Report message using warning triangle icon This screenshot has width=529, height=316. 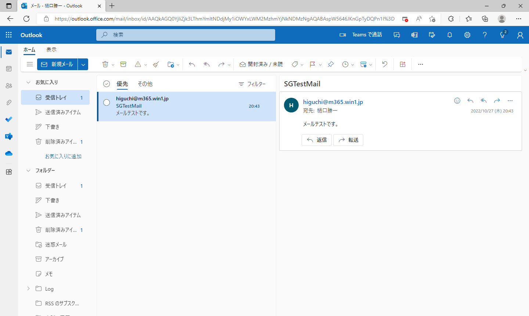(x=138, y=64)
